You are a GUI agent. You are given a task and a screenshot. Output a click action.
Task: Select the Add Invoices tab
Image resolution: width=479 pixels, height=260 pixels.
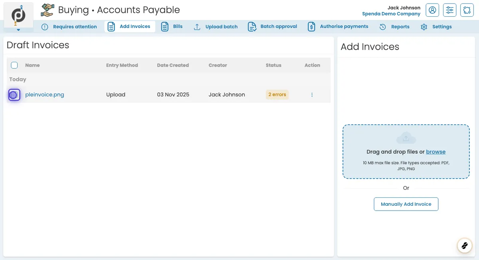coord(130,27)
